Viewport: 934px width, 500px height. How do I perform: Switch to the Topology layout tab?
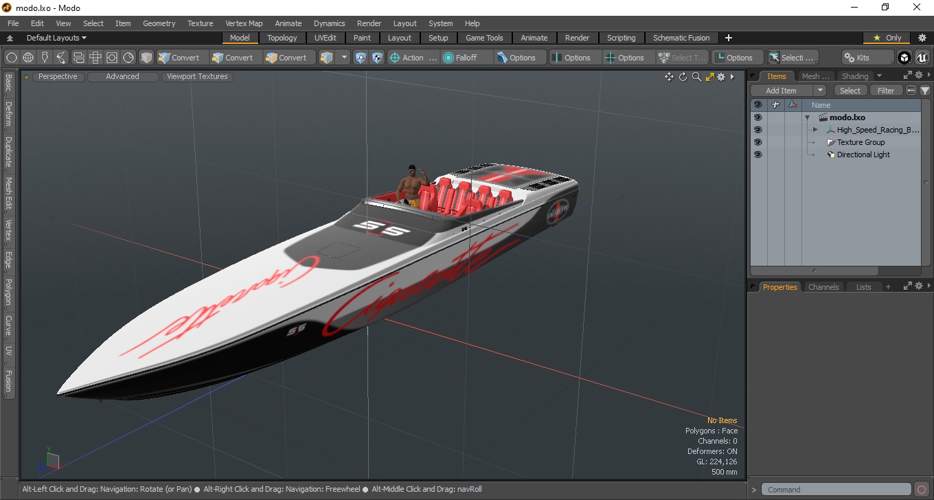(282, 38)
